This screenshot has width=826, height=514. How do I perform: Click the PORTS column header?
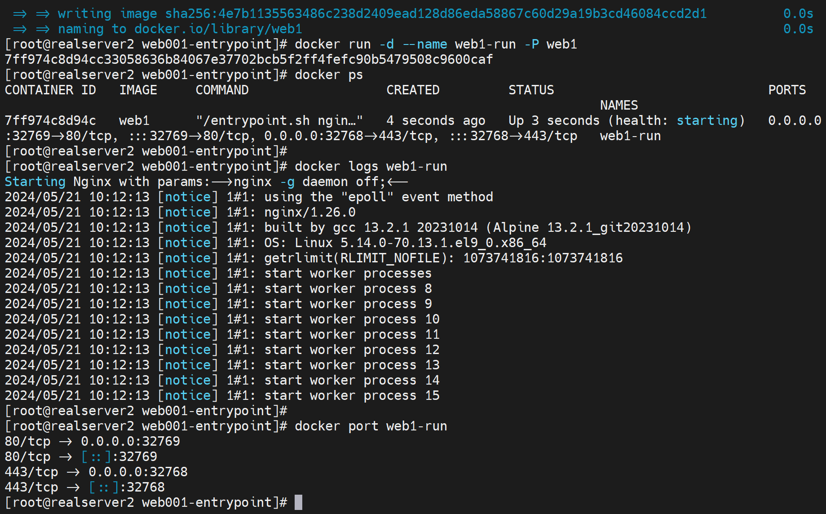click(787, 90)
